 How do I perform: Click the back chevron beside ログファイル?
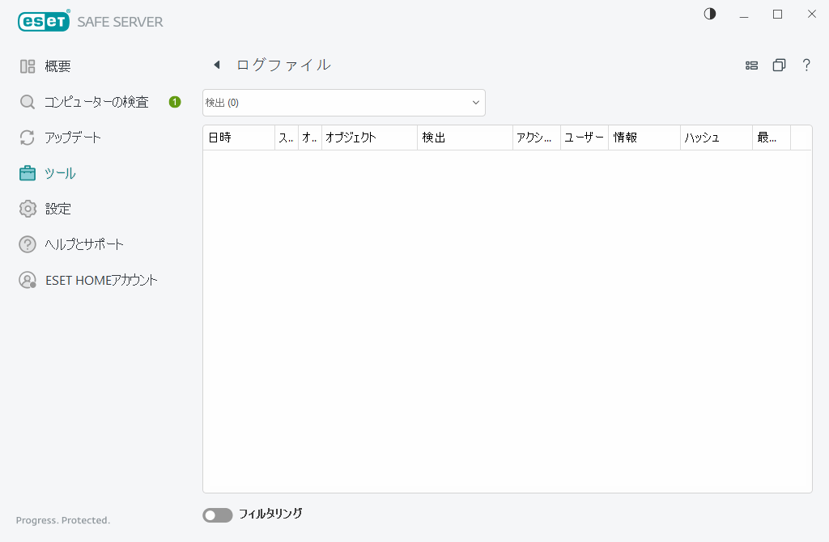coord(216,65)
